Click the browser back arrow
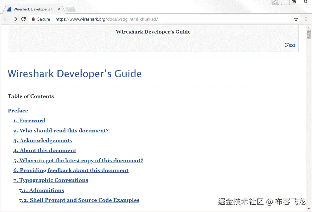 [x=6, y=19]
